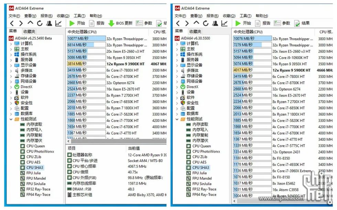Click 参数 button in right window toolbar
The width and height of the screenshot is (337, 210).
pyautogui.click(x=282, y=23)
